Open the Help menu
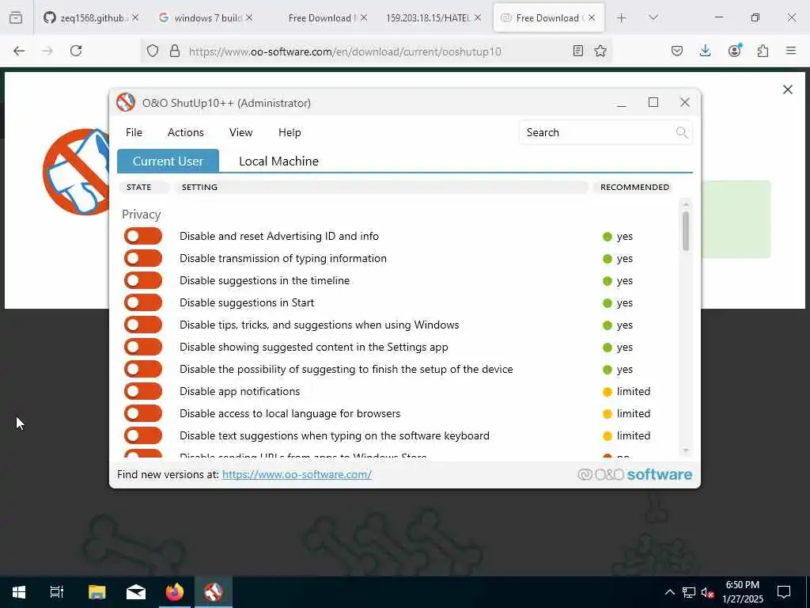The height and width of the screenshot is (608, 810). point(290,132)
